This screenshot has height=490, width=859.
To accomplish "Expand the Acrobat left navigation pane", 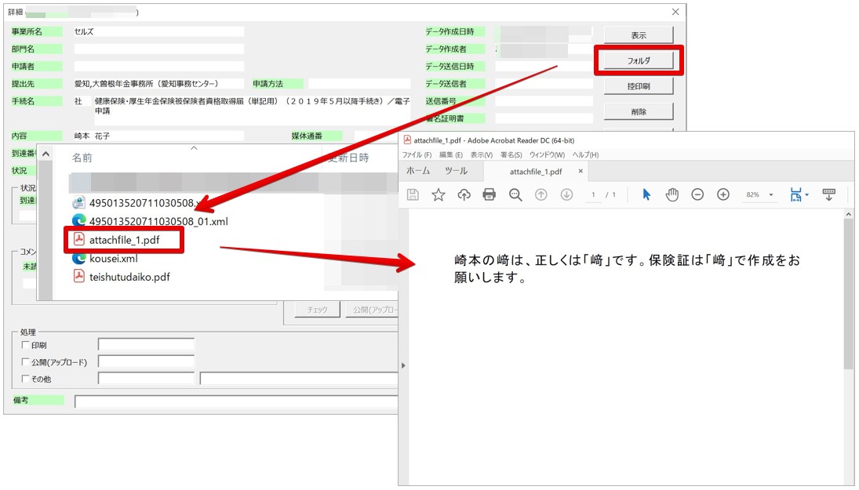I will point(403,365).
